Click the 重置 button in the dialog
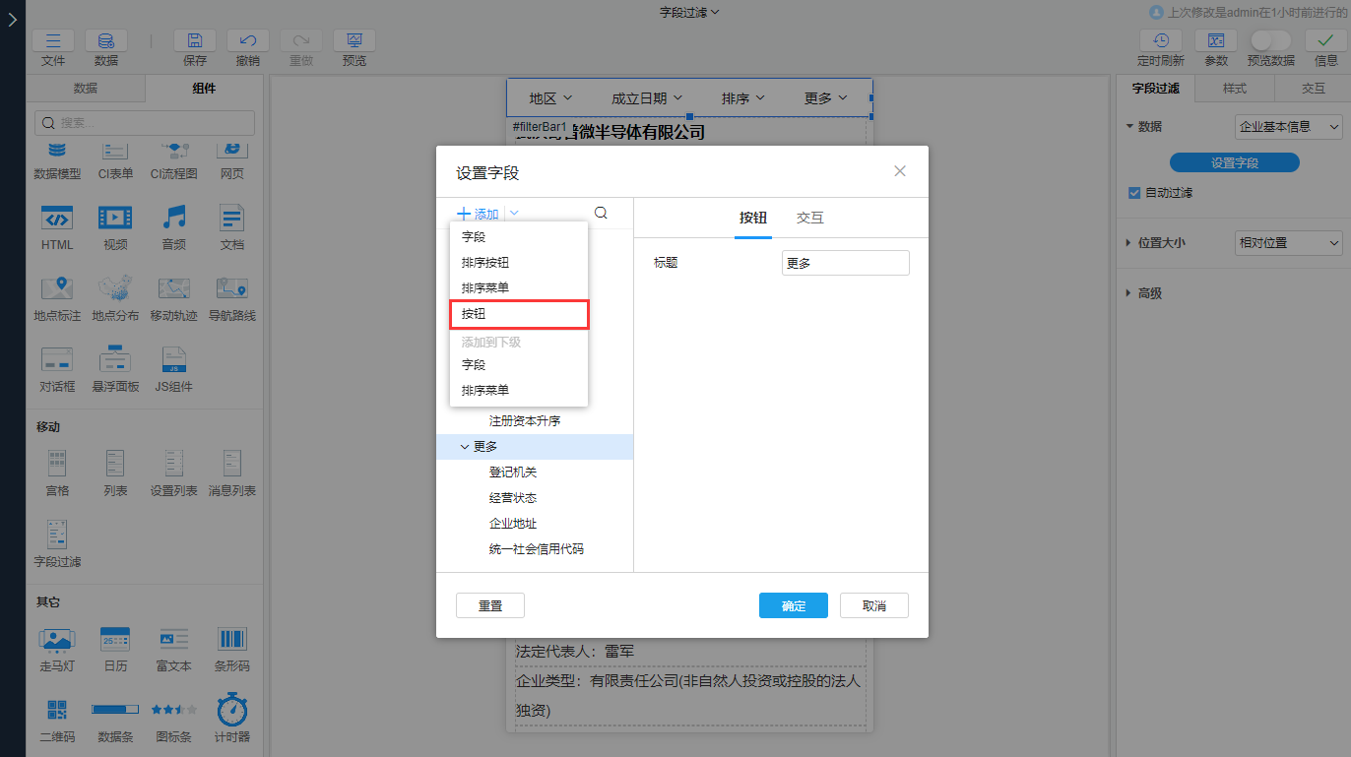The width and height of the screenshot is (1351, 757). pyautogui.click(x=489, y=605)
